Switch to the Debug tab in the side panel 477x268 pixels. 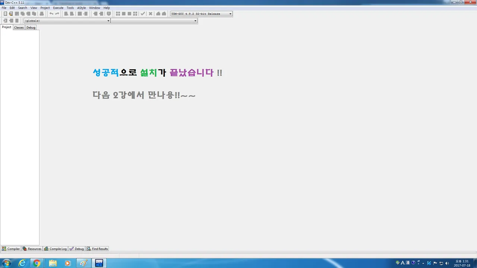click(31, 28)
